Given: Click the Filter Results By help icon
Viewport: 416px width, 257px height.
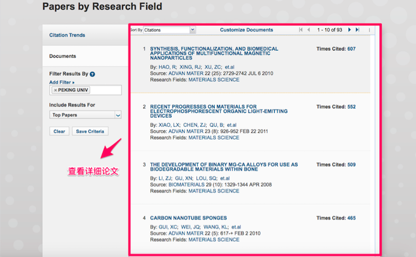Looking at the screenshot, I should coord(92,74).
